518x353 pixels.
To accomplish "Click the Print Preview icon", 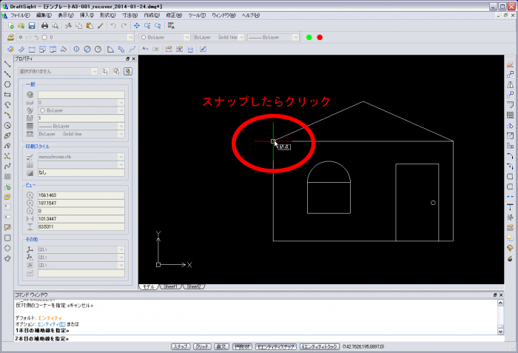I will coord(55,25).
